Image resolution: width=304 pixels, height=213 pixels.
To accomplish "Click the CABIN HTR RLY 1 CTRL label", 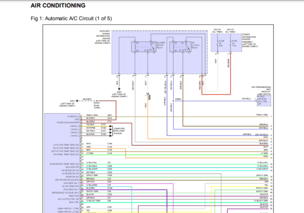I will click(68, 209).
